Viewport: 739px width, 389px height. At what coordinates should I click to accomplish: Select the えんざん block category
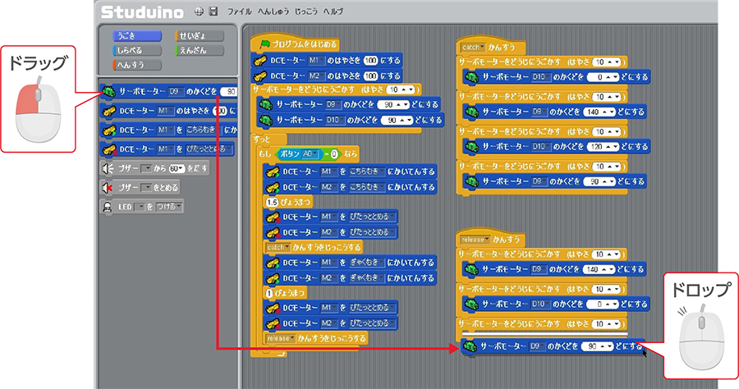[195, 50]
